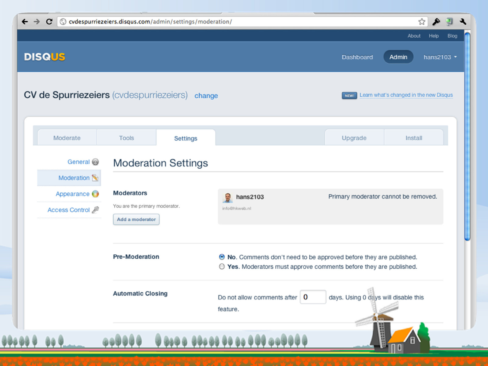This screenshot has height=366, width=488.
Task: Open the browser wrench menu
Action: coord(463,22)
